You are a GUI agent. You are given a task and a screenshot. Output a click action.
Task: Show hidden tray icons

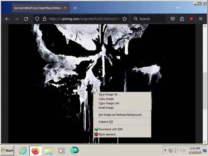point(165,150)
